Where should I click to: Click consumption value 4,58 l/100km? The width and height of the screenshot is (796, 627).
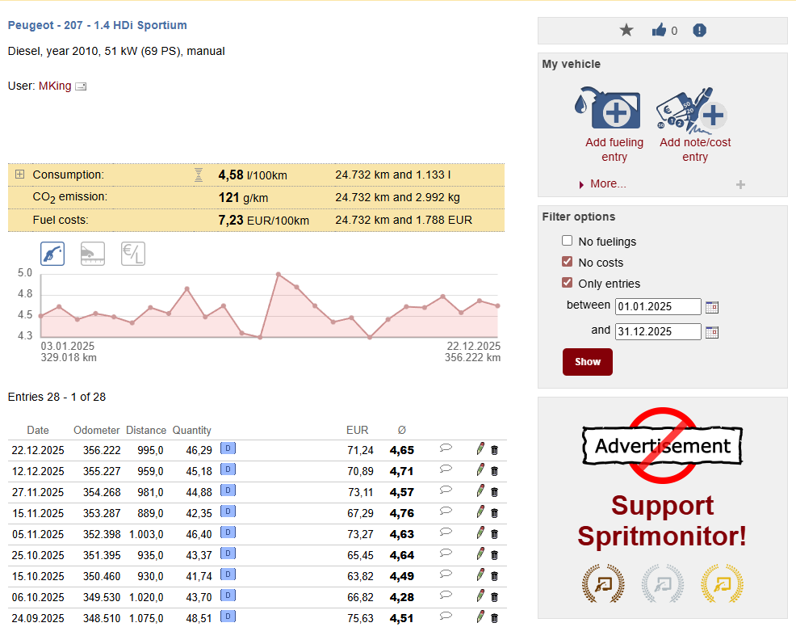tap(253, 175)
